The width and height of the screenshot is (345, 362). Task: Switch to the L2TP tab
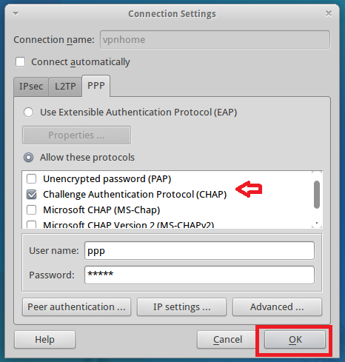tap(65, 87)
